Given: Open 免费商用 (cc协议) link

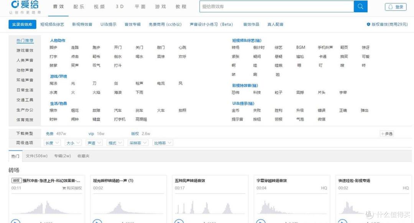Looking at the screenshot, I should click(x=165, y=24).
